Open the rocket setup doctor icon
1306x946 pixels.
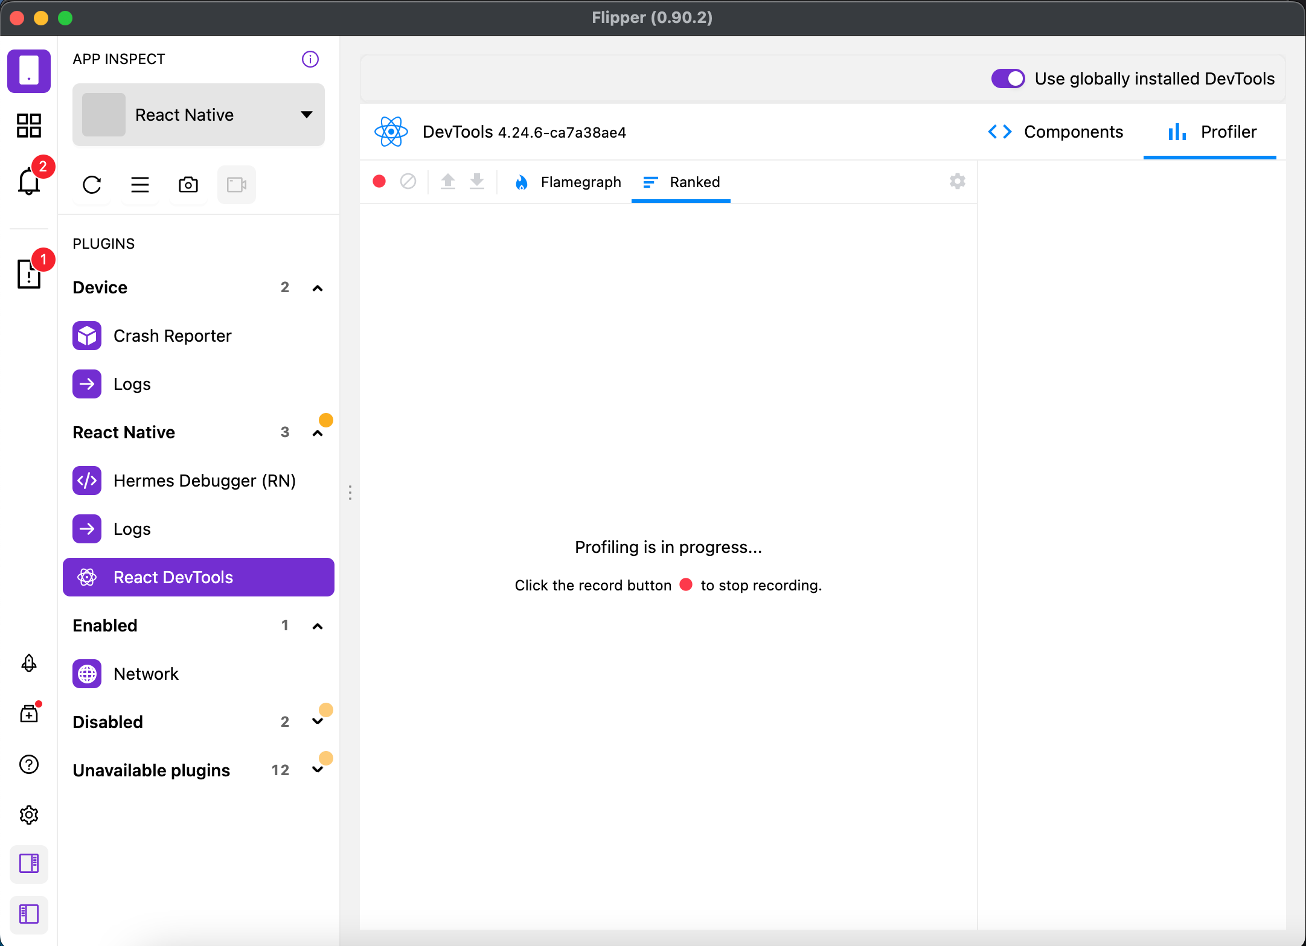pos(28,663)
